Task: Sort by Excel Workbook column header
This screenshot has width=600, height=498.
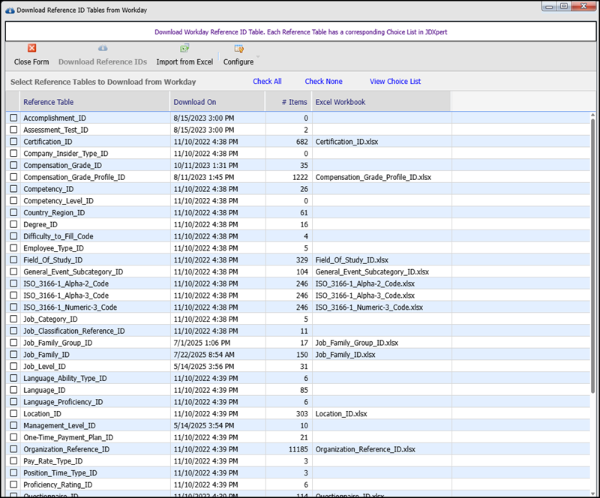Action: pyautogui.click(x=381, y=102)
